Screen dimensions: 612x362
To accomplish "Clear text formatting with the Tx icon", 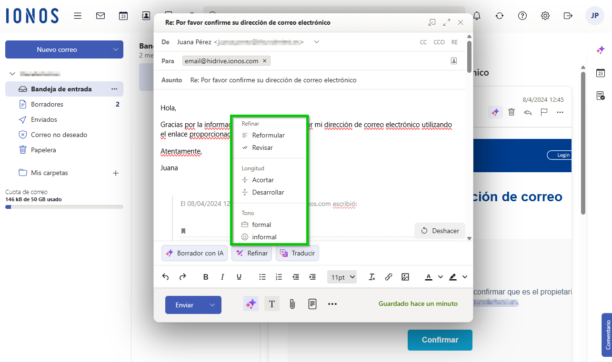I will click(372, 276).
